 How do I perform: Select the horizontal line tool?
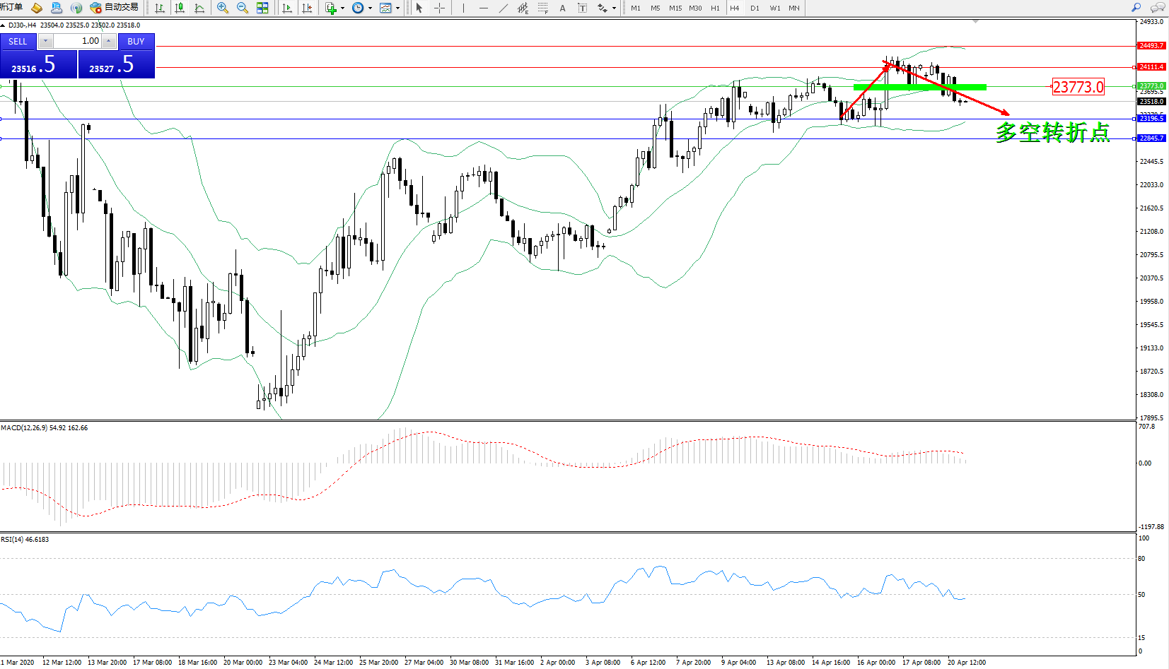coord(483,8)
